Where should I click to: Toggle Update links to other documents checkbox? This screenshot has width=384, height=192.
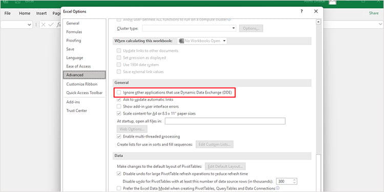[x=119, y=51]
